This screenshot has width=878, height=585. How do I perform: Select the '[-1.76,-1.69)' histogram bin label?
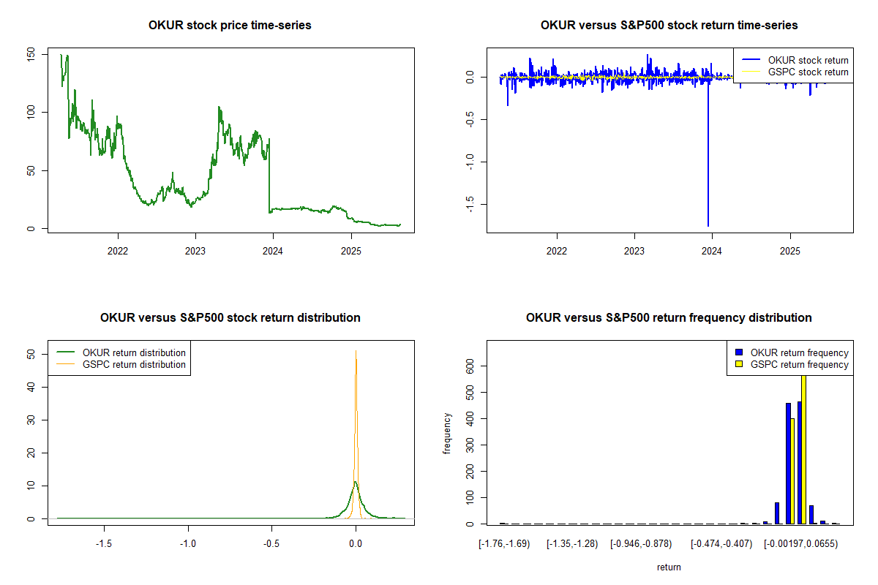pos(503,544)
